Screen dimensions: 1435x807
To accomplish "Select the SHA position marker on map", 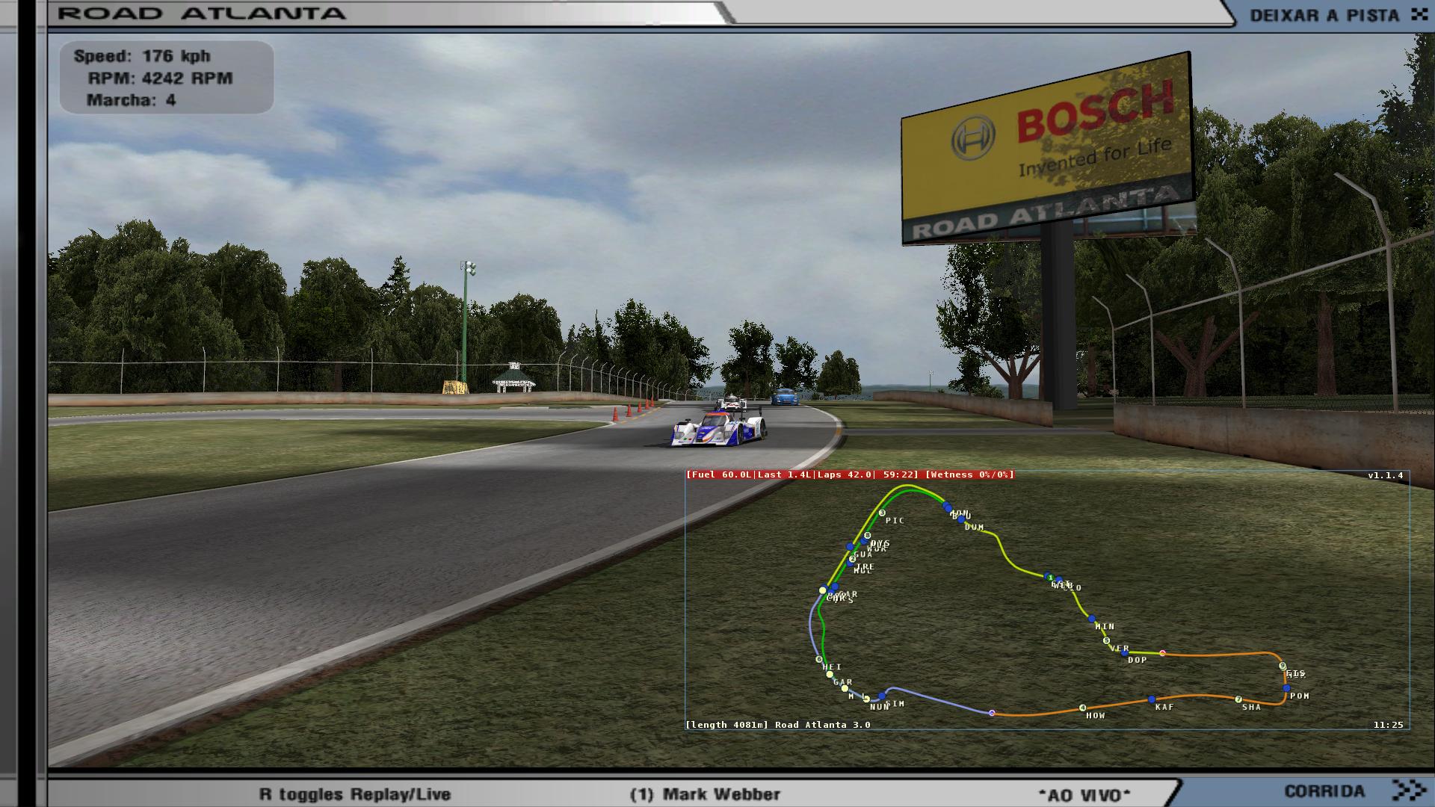I will (1238, 699).
